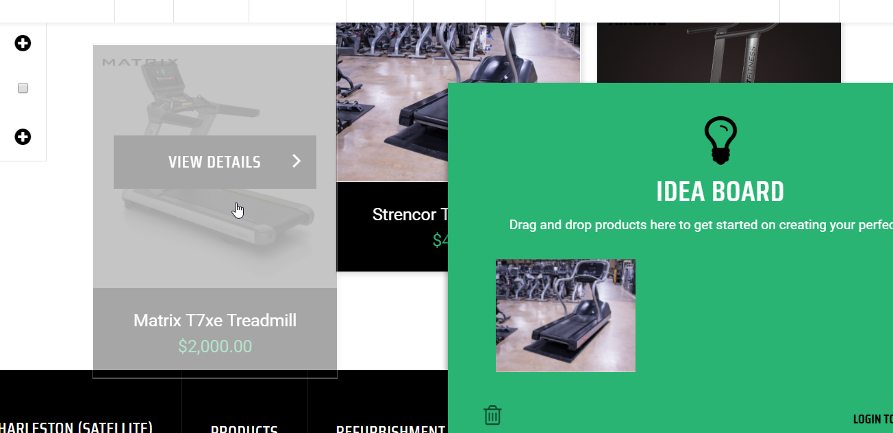Select the Charleston (Satellite) footer heading
The width and height of the screenshot is (893, 433).
click(76, 428)
